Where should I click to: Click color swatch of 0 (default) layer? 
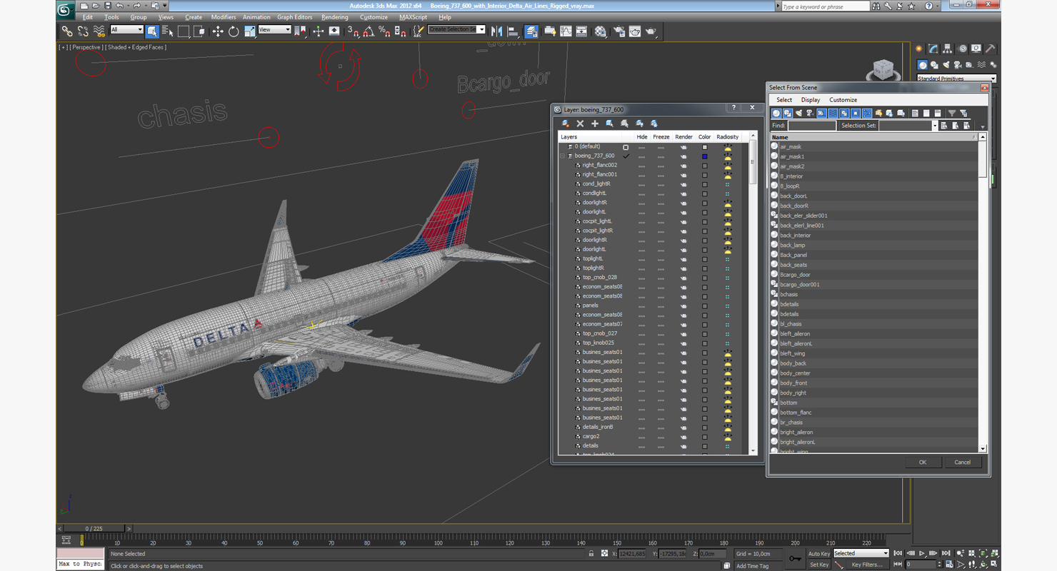pos(704,146)
